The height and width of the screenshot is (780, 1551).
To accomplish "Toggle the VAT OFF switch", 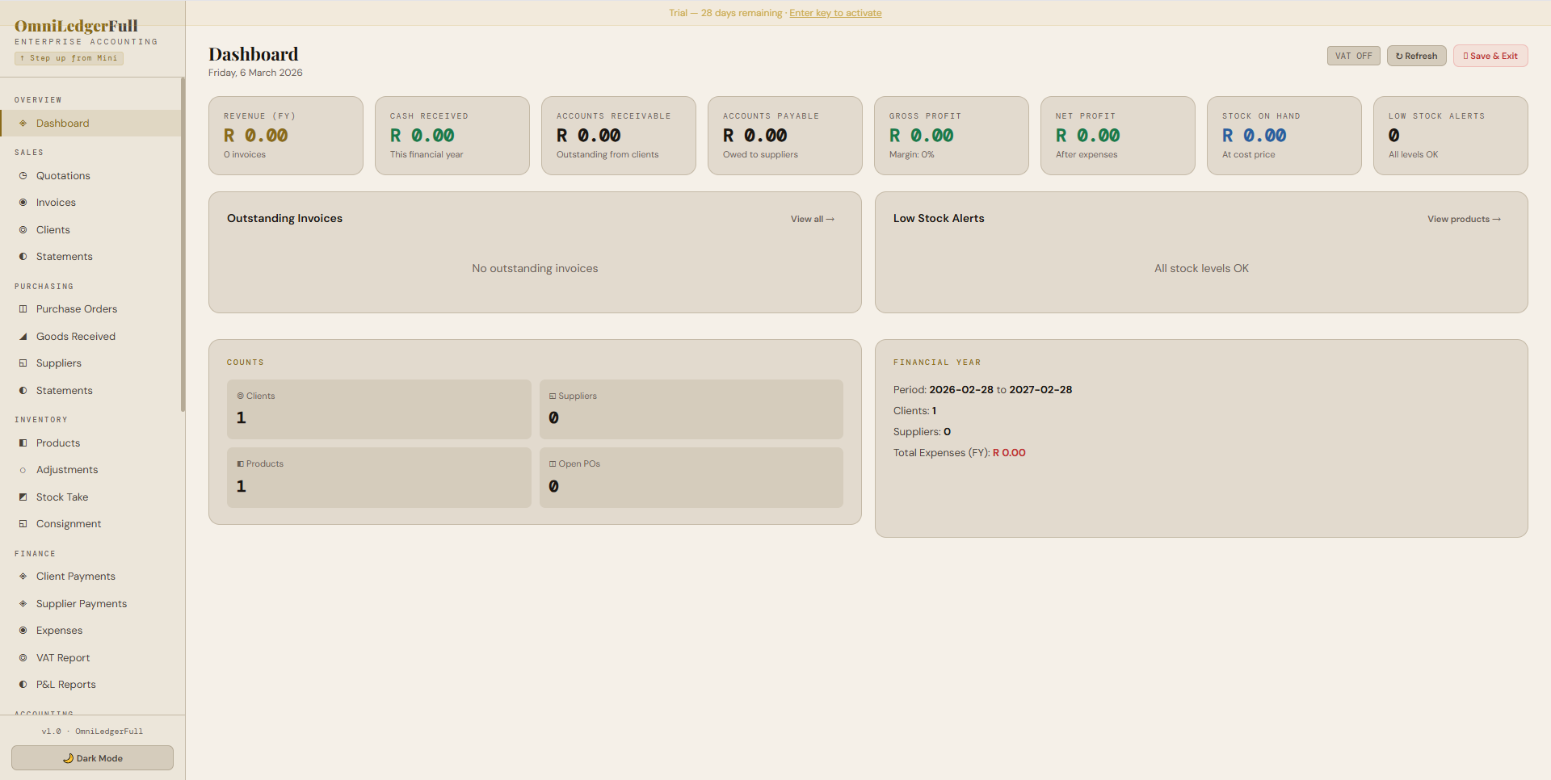I will click(1353, 56).
